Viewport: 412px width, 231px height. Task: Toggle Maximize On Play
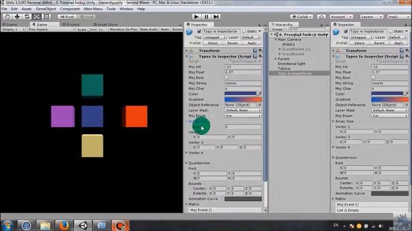coord(124,30)
